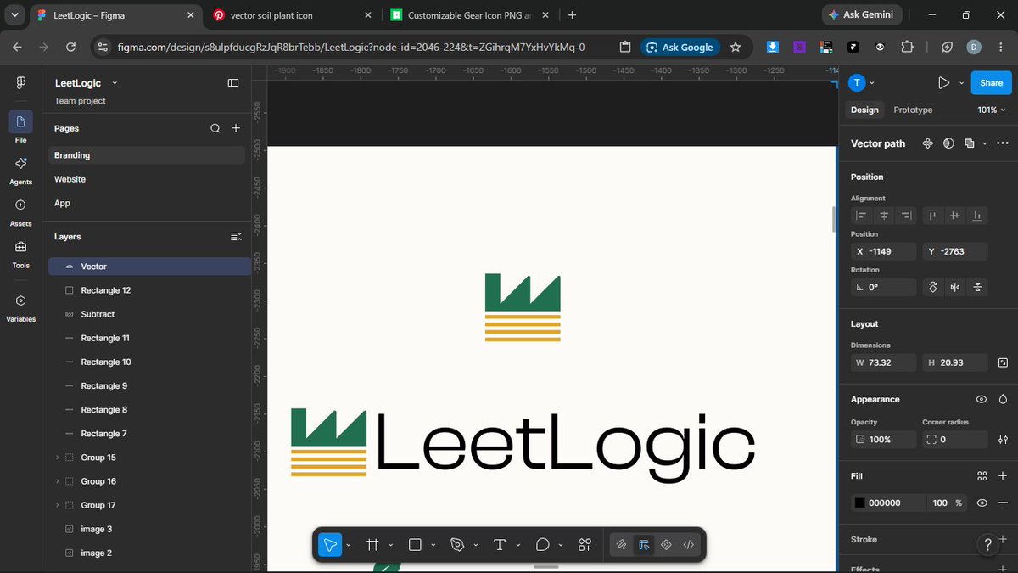Image resolution: width=1018 pixels, height=573 pixels.
Task: Select the Frame tool
Action: 372,544
